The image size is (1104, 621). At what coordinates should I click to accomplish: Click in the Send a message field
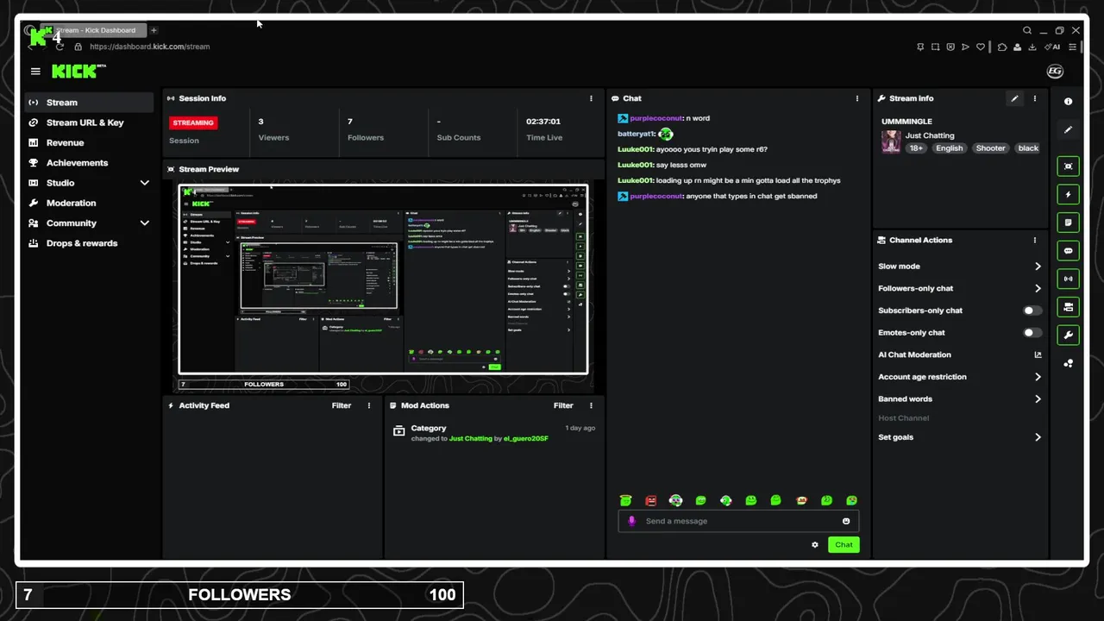click(x=739, y=521)
